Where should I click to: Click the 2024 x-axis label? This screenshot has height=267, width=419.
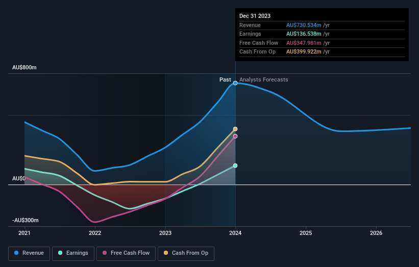point(235,233)
